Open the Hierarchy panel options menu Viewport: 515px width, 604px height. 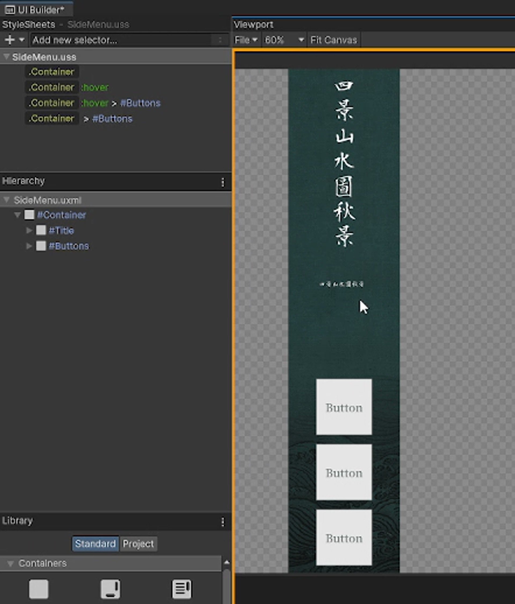(223, 183)
